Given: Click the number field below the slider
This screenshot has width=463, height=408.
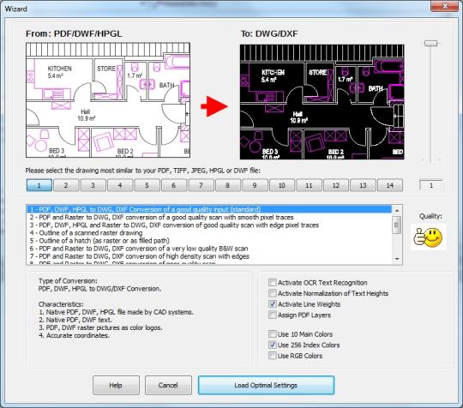Looking at the screenshot, I should (430, 185).
